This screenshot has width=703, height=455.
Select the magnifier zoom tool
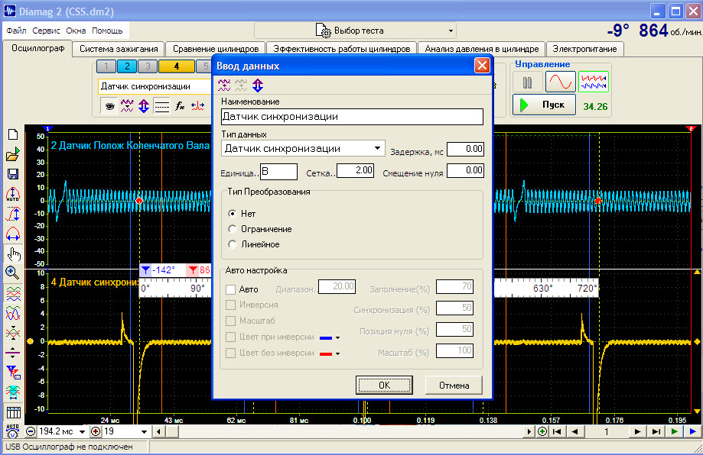[x=12, y=273]
